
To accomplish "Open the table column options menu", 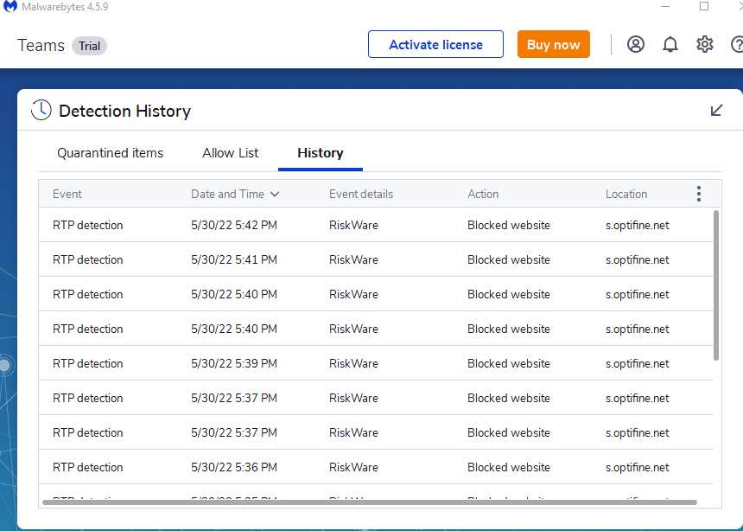I will pos(699,194).
